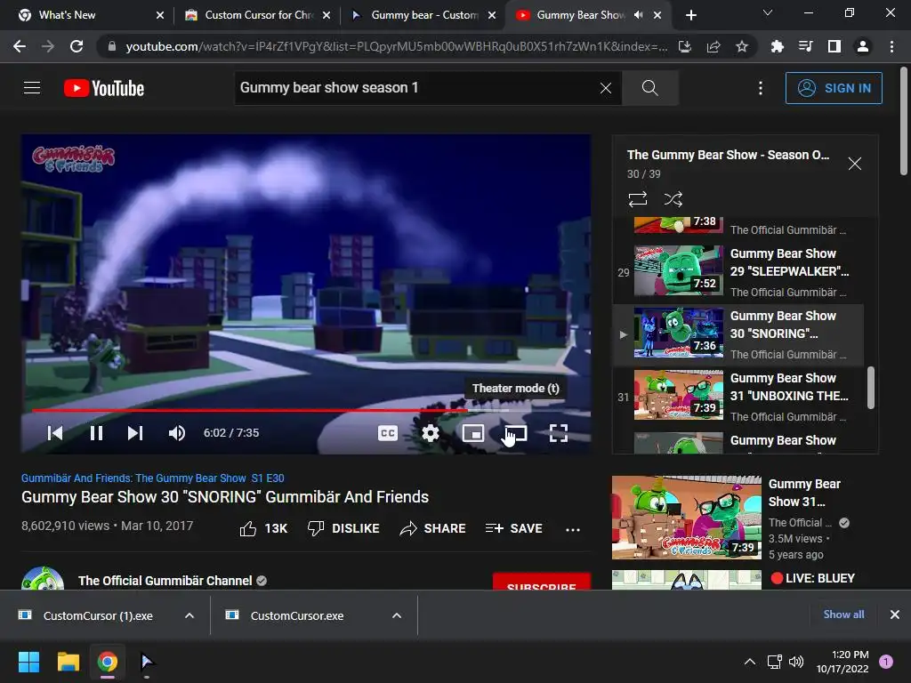The image size is (911, 683).
Task: Go to the previous video
Action: [x=55, y=433]
